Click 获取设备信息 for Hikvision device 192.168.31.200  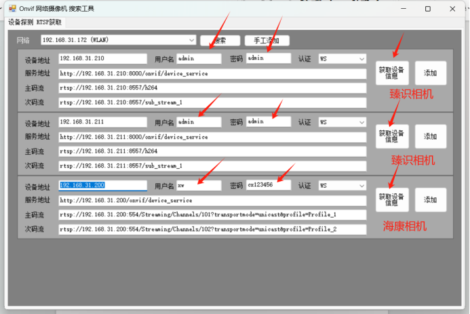392,200
